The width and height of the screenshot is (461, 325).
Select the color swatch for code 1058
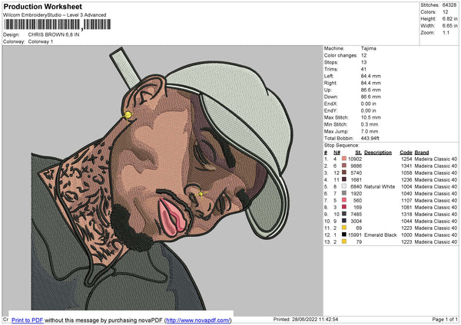pos(344,172)
